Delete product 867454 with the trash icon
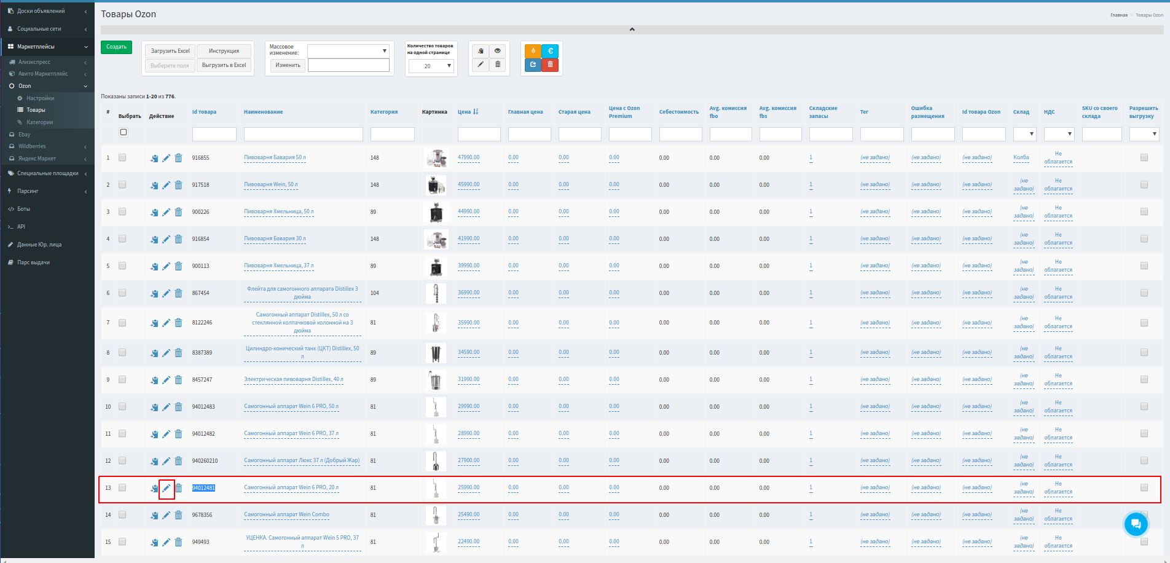 [178, 293]
